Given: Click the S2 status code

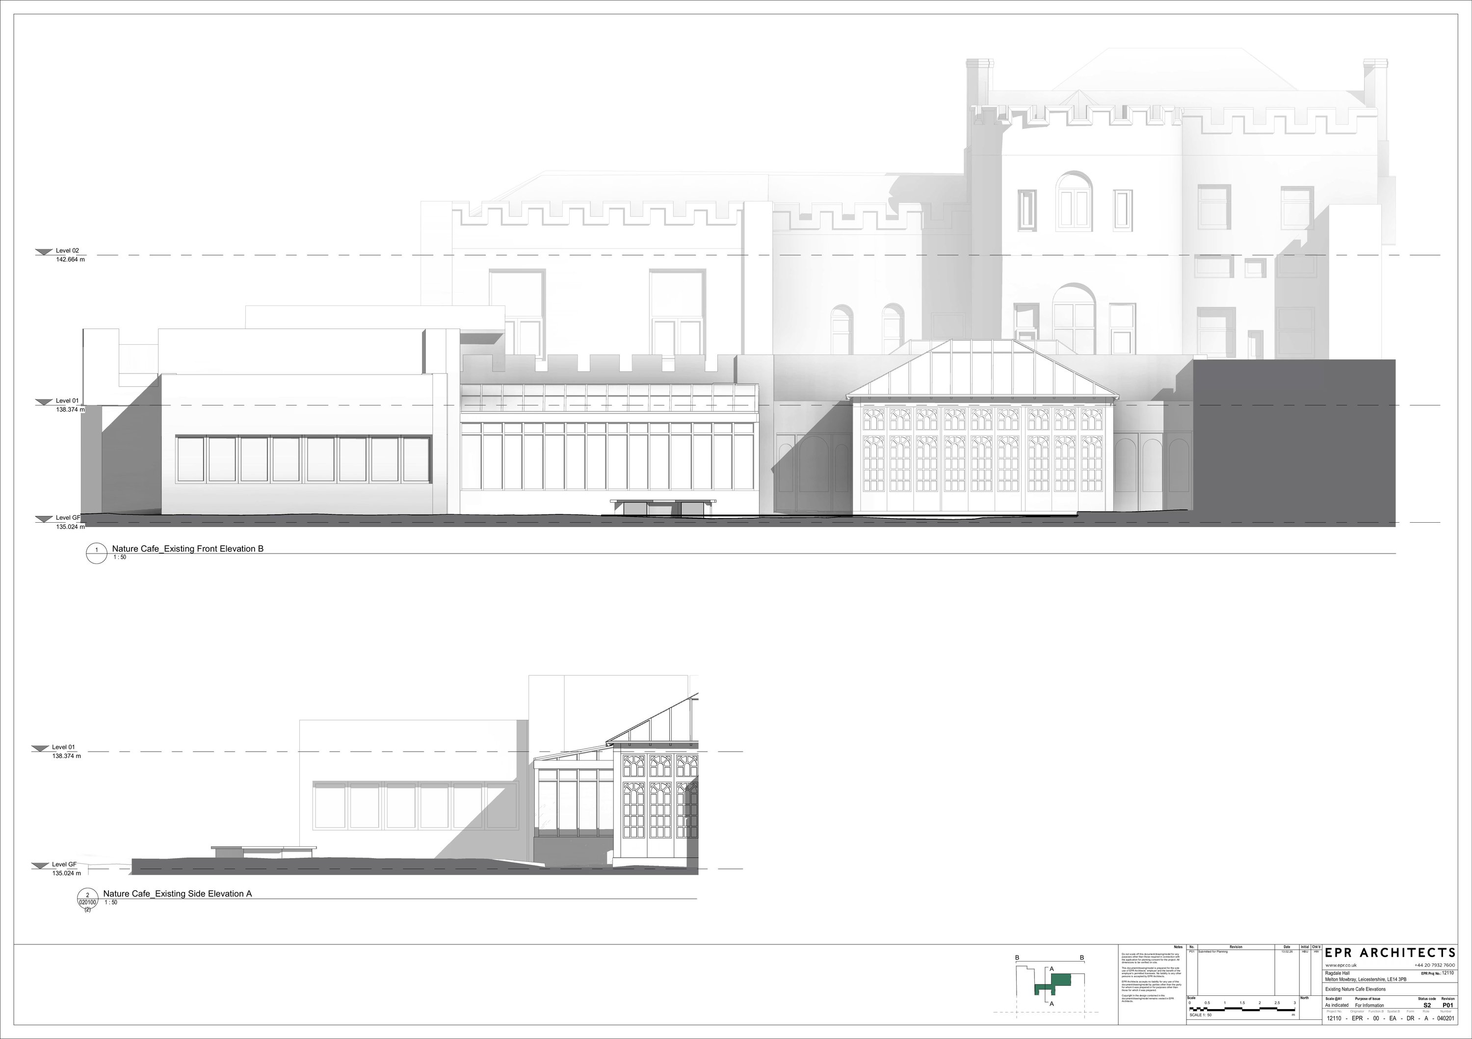Looking at the screenshot, I should (x=1427, y=1005).
